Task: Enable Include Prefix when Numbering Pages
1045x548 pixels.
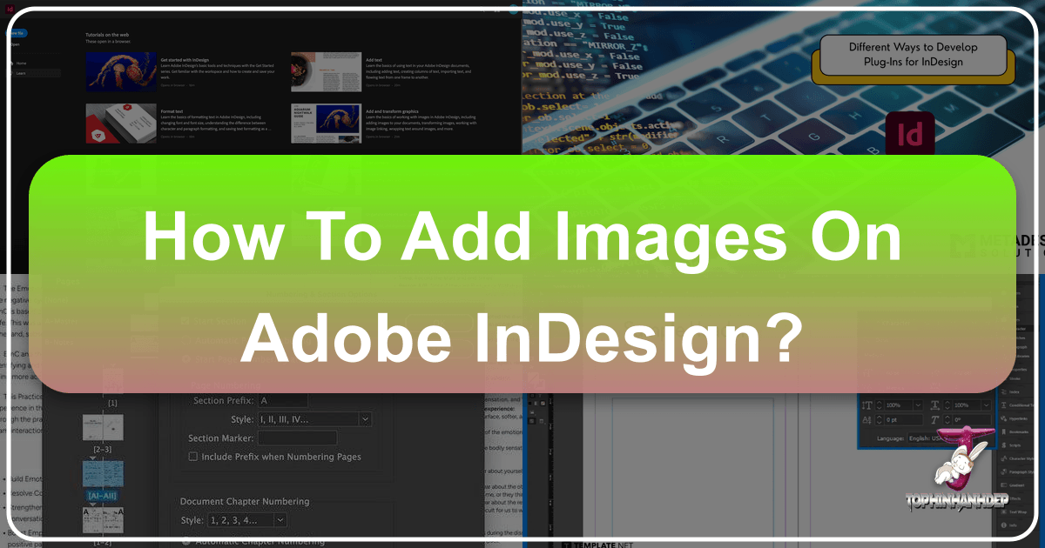Action: point(193,457)
